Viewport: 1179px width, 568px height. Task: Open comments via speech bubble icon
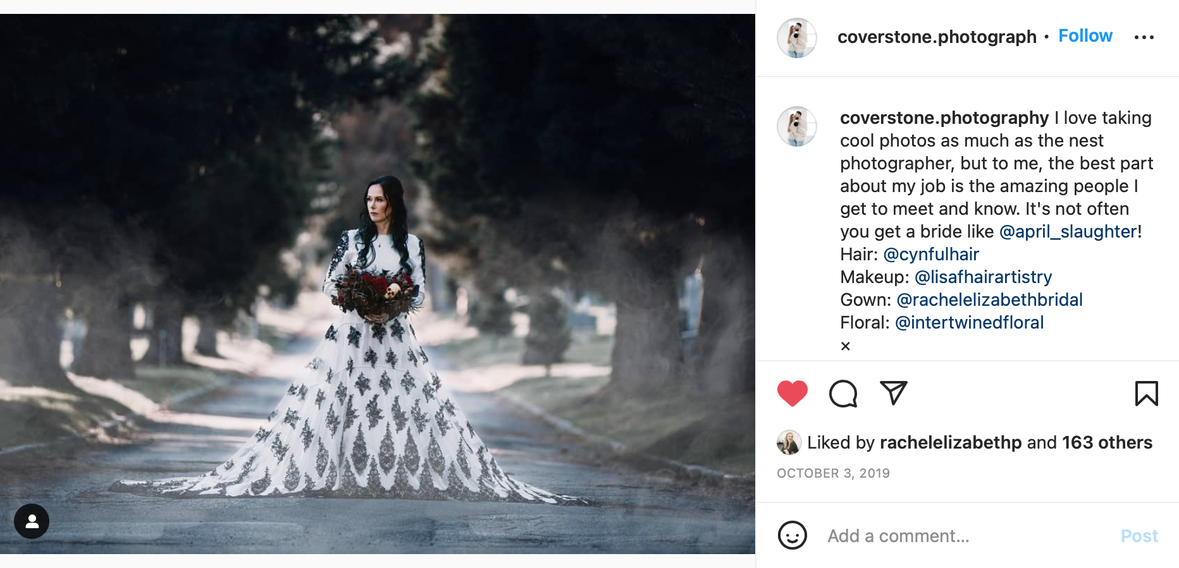(843, 394)
